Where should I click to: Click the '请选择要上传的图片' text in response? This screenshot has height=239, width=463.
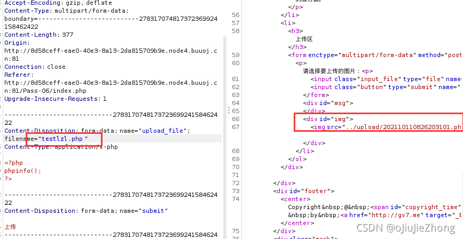pyautogui.click(x=328, y=71)
